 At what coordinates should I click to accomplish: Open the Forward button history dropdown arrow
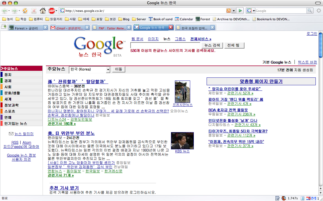tap(19, 11)
